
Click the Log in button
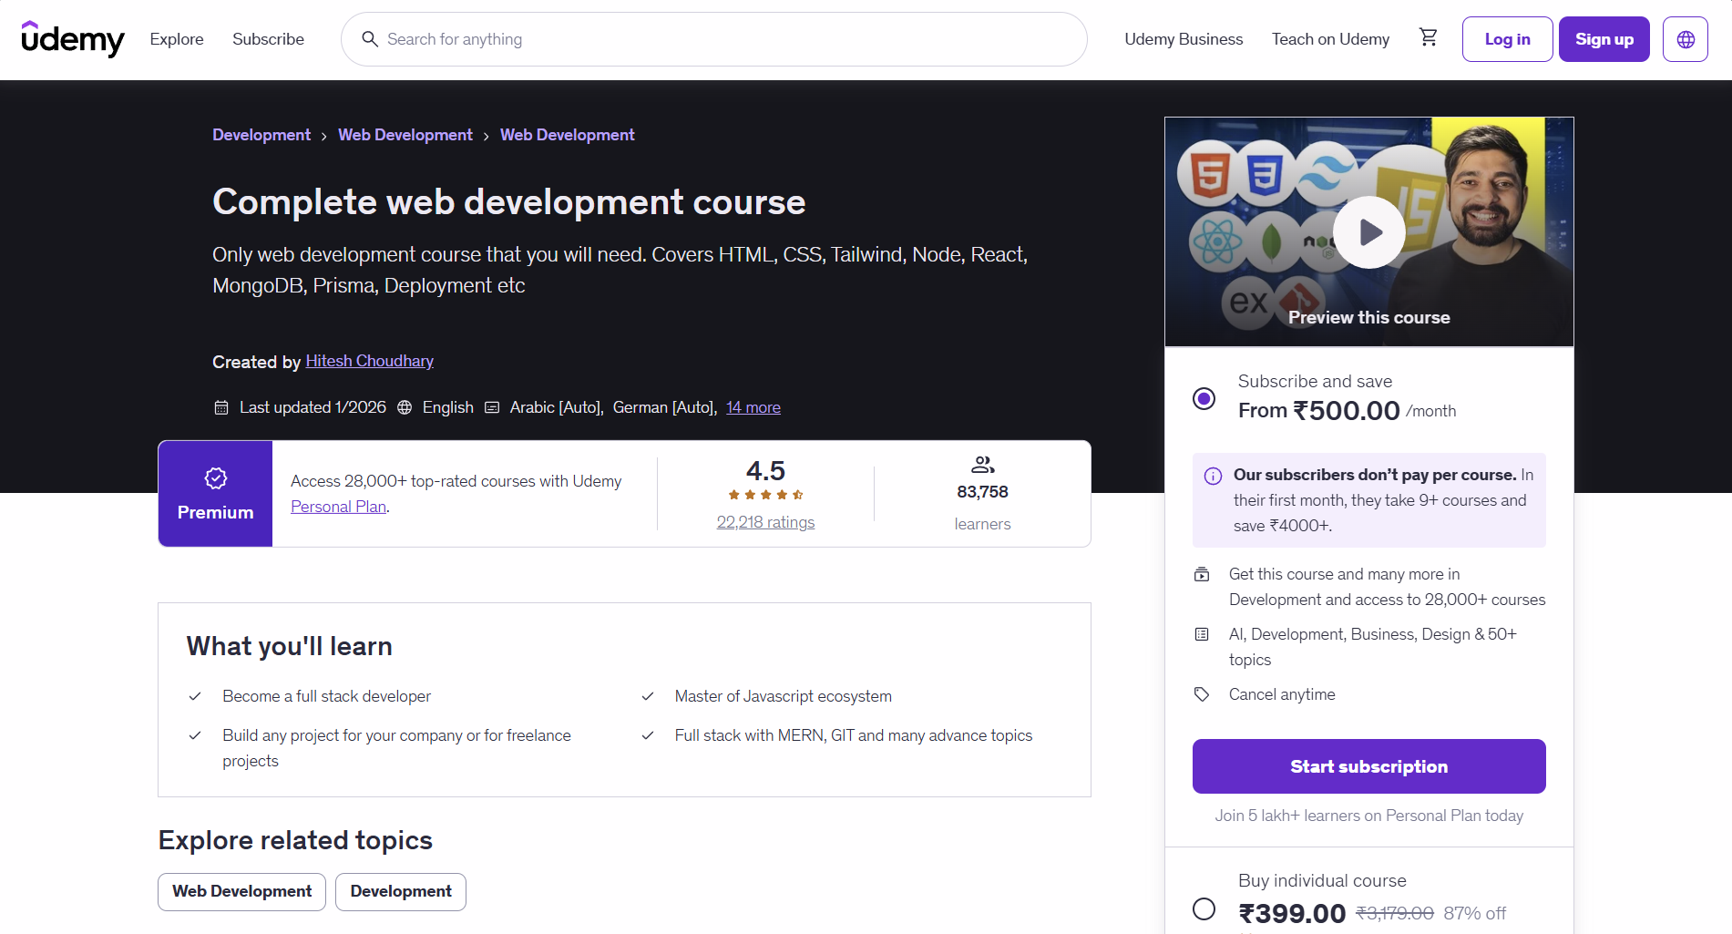pos(1507,39)
